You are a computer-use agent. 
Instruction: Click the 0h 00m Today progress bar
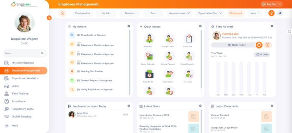[233, 45]
